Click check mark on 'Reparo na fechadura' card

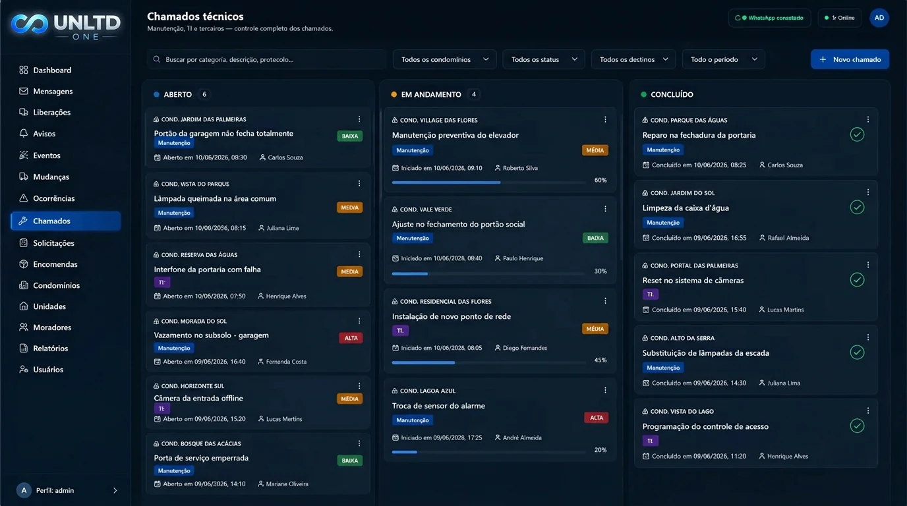coord(857,134)
